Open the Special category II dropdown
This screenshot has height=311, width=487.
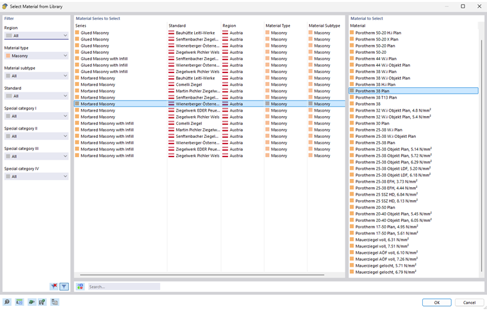point(37,136)
